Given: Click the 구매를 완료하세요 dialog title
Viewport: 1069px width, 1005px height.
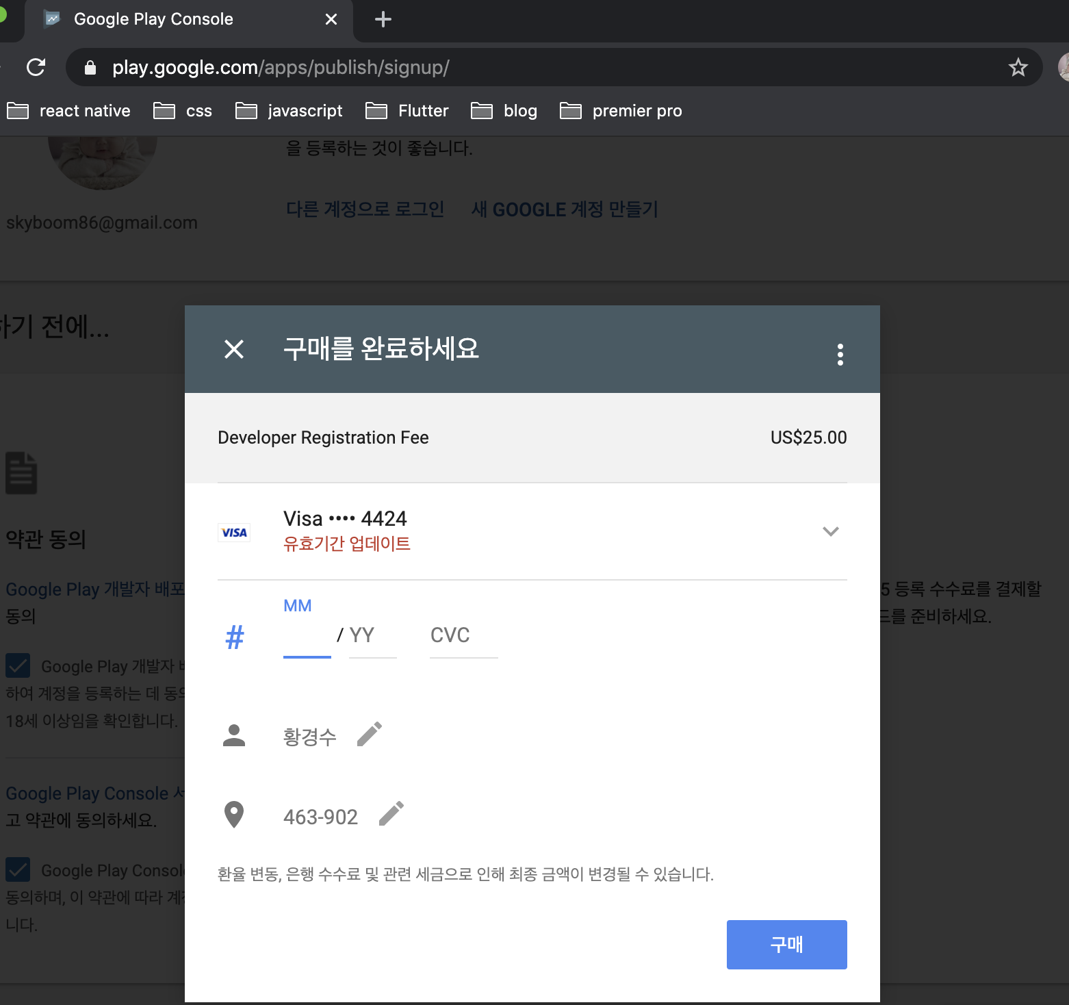Looking at the screenshot, I should 381,349.
